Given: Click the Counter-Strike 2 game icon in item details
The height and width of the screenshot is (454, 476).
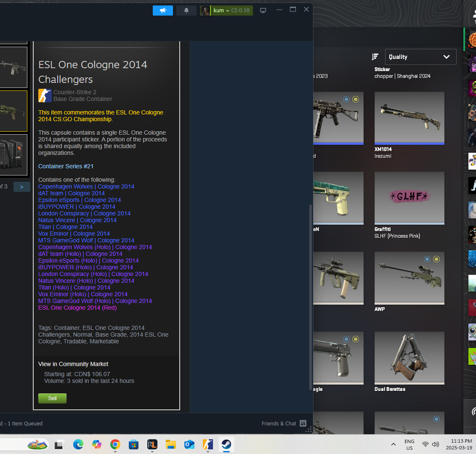Looking at the screenshot, I should click(x=45, y=96).
